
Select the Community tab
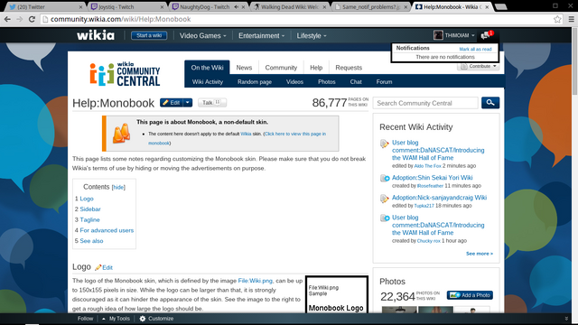(281, 68)
